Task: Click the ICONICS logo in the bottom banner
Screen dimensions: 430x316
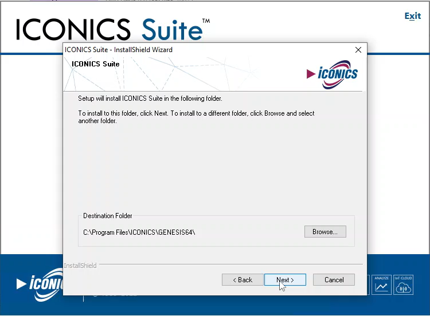Action: coord(40,285)
